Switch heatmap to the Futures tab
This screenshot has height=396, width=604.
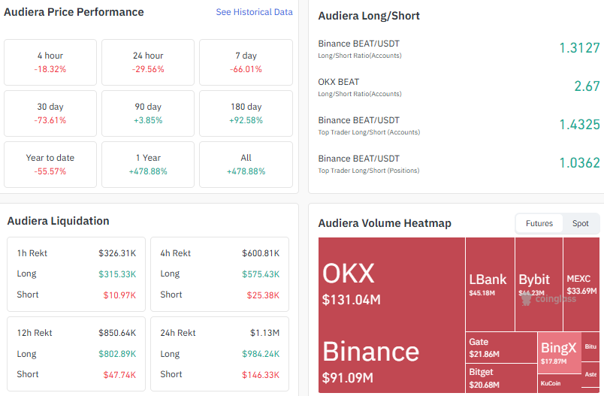[539, 223]
